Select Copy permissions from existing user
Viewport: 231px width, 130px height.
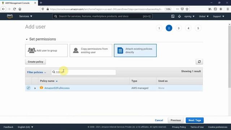(91, 51)
